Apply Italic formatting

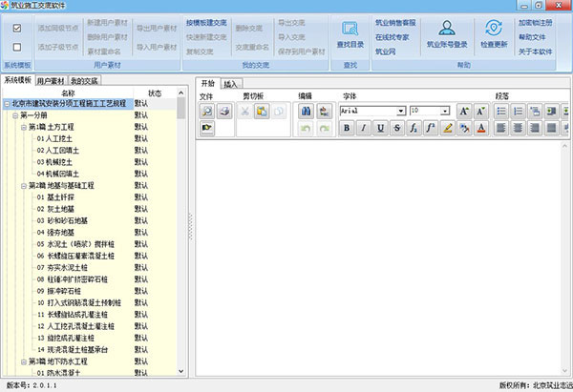click(365, 128)
